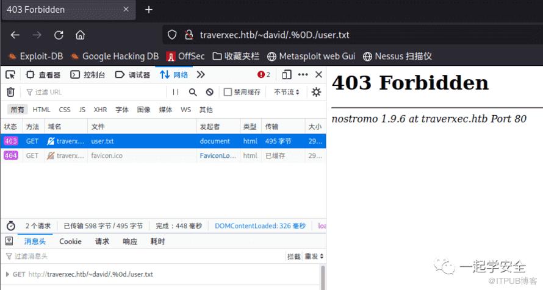Screen dimensions: 543x290
Task: Select the 所有 filter
Action: tap(17, 110)
